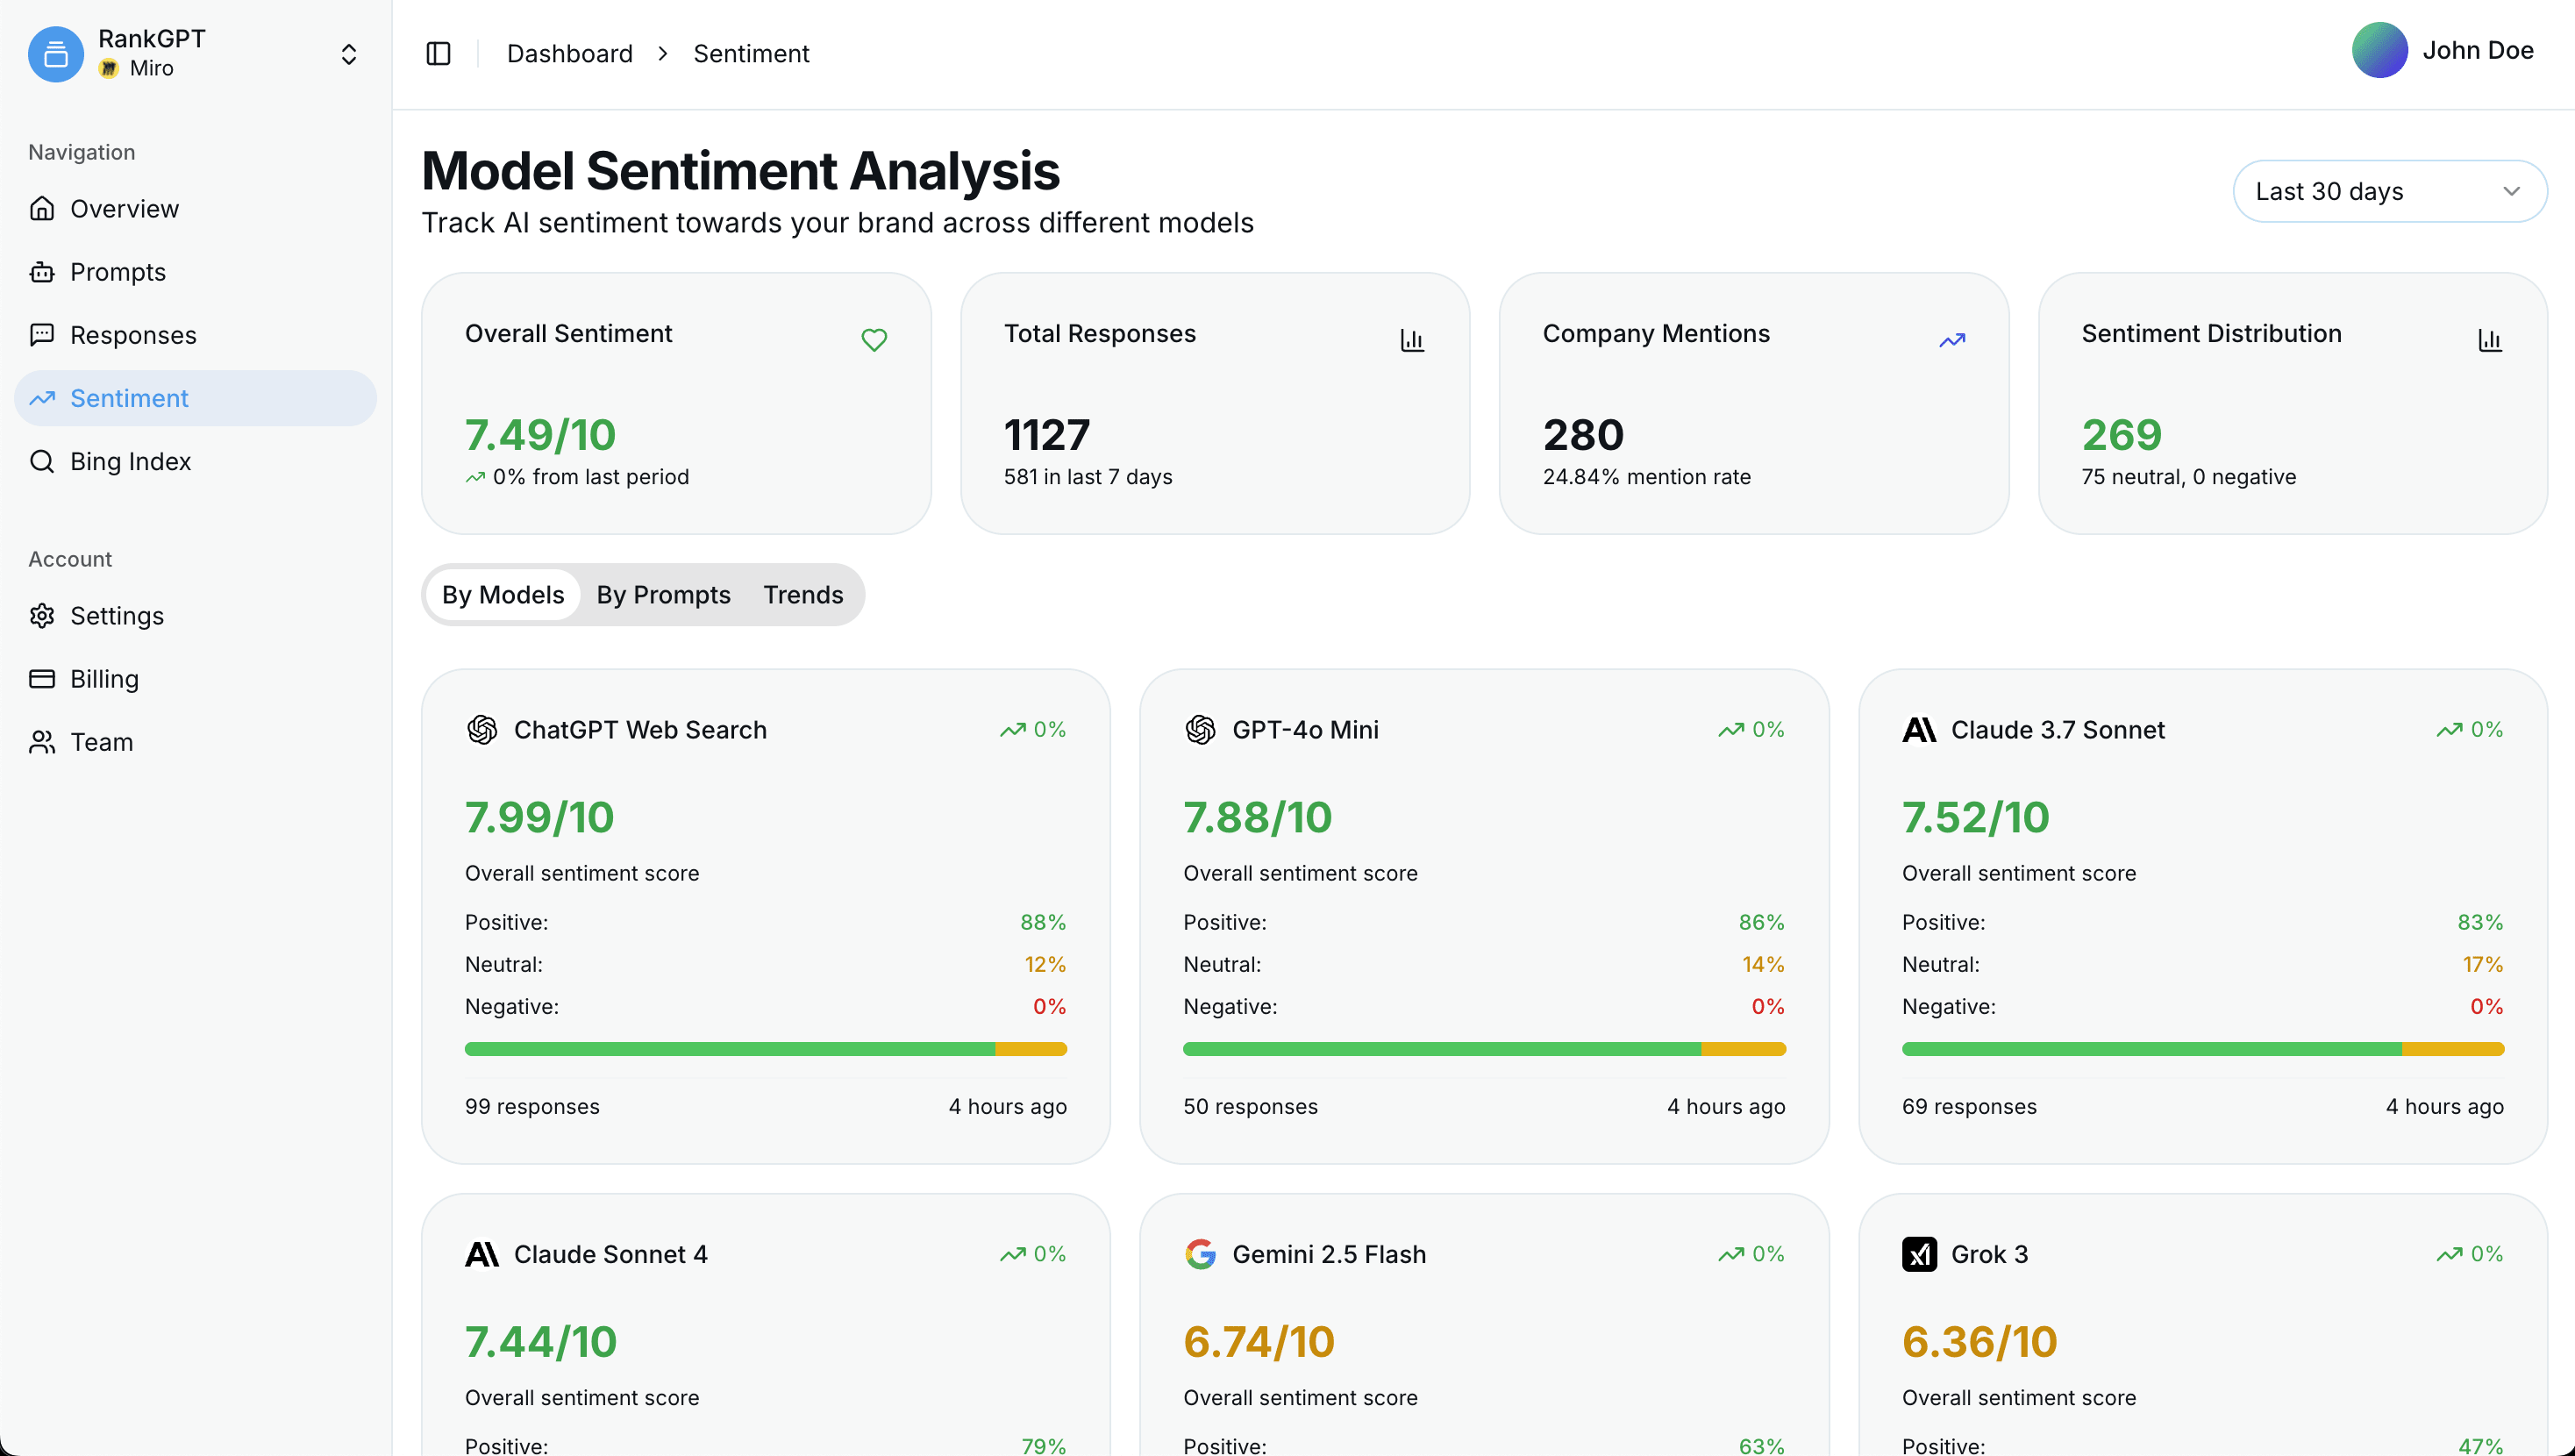Open Settings in the sidebar
Screen dimensions: 2575x1456
tap(195, 616)
